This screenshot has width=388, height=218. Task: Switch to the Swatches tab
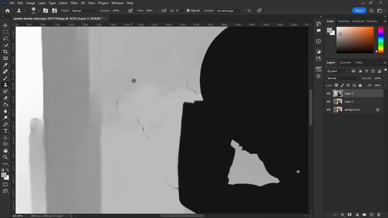pos(344,21)
